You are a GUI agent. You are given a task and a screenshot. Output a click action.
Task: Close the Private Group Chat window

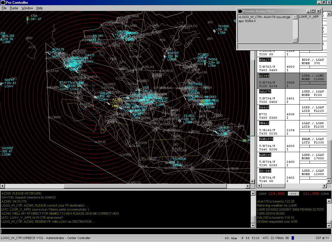pyautogui.click(x=319, y=11)
